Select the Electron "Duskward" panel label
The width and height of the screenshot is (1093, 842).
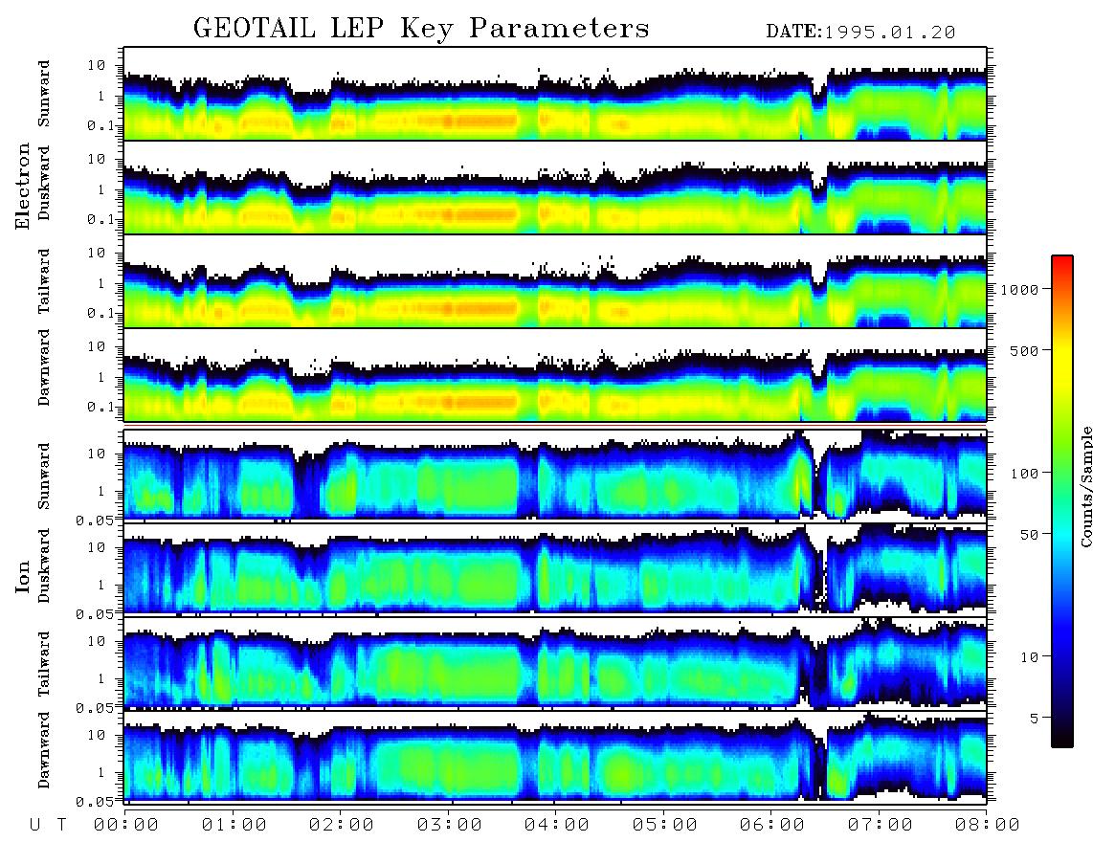[44, 184]
